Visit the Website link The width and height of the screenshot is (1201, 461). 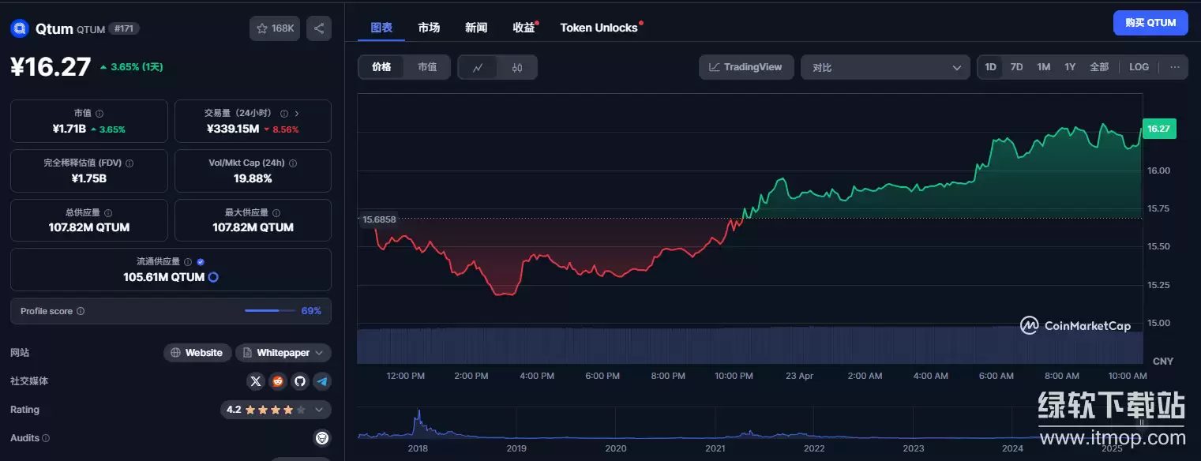[197, 353]
